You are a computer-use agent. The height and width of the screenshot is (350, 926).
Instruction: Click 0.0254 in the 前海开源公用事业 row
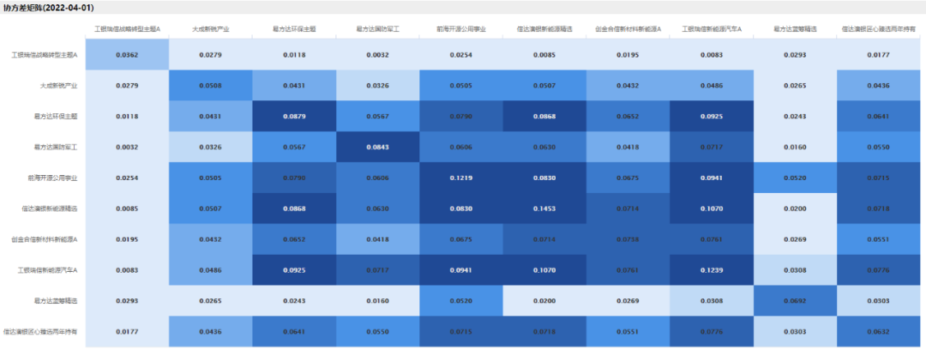pos(127,178)
